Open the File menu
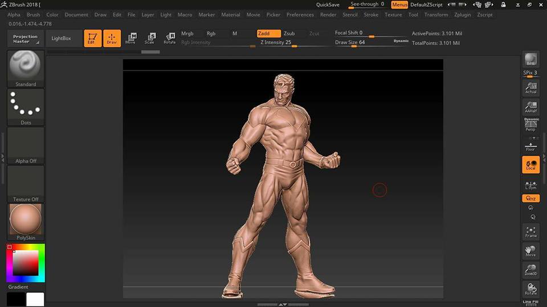The image size is (547, 307). coord(131,15)
